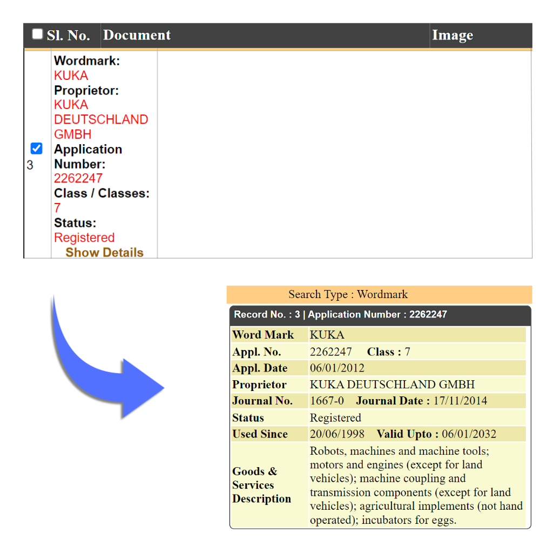553x553 pixels.
Task: Click the Image column header
Action: pos(452,36)
